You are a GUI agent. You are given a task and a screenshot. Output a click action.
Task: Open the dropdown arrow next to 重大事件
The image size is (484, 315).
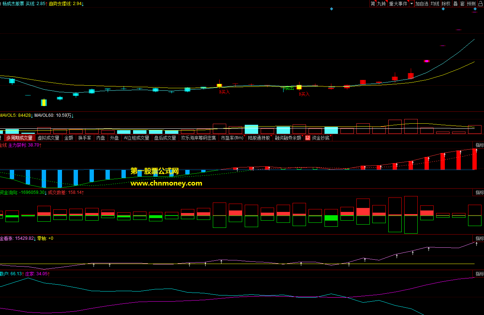(411, 4)
